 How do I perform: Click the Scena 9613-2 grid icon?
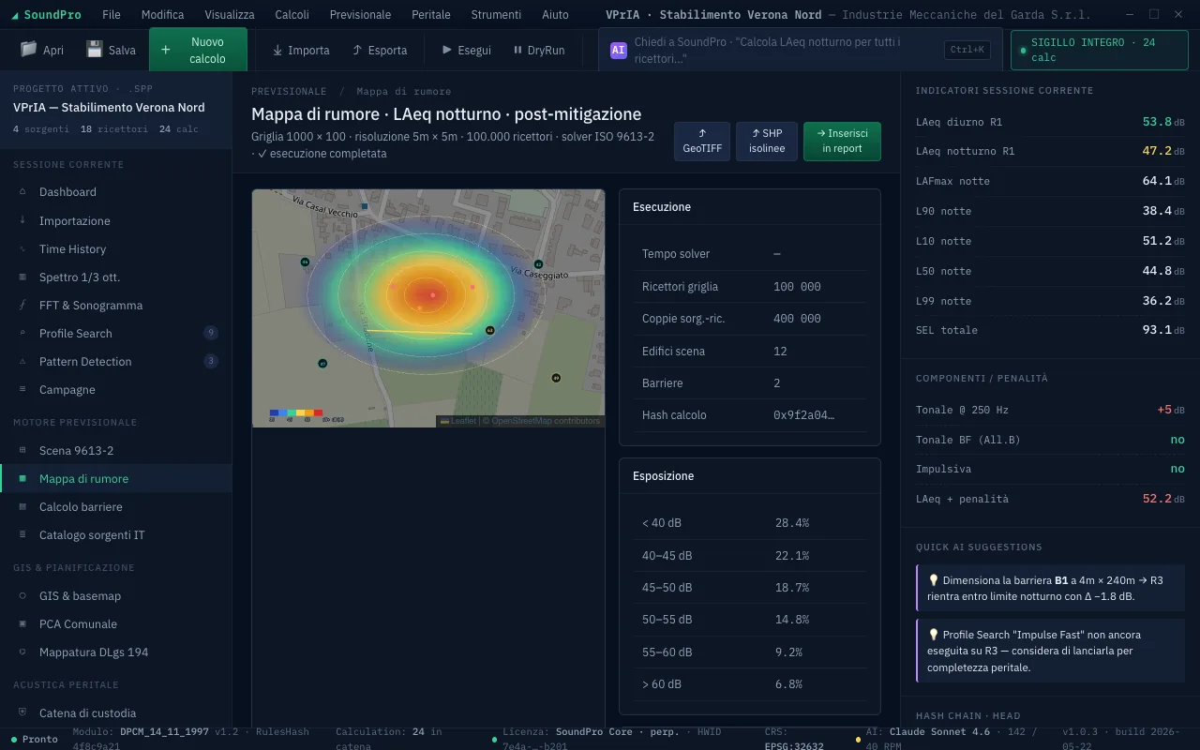click(x=22, y=451)
